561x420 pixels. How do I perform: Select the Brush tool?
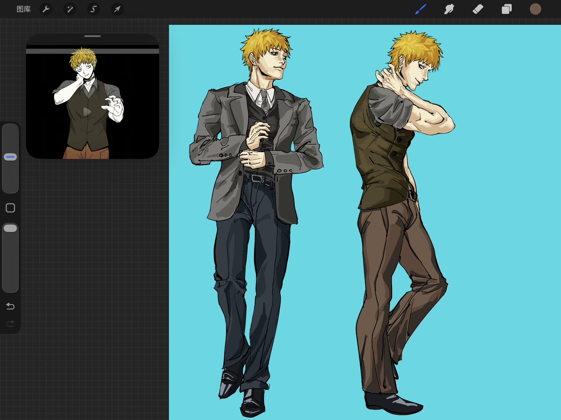coord(421,9)
